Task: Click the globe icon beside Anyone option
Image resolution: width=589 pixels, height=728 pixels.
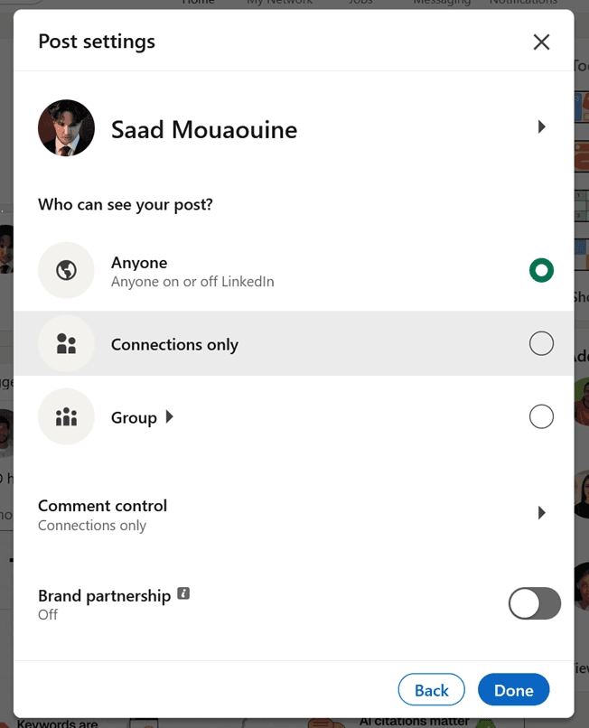Action: tap(66, 270)
